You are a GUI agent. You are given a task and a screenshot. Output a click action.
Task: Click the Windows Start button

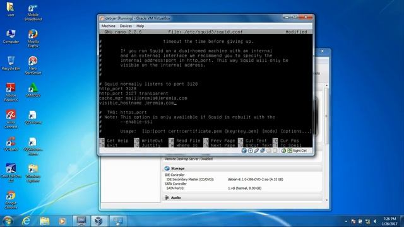click(x=8, y=221)
